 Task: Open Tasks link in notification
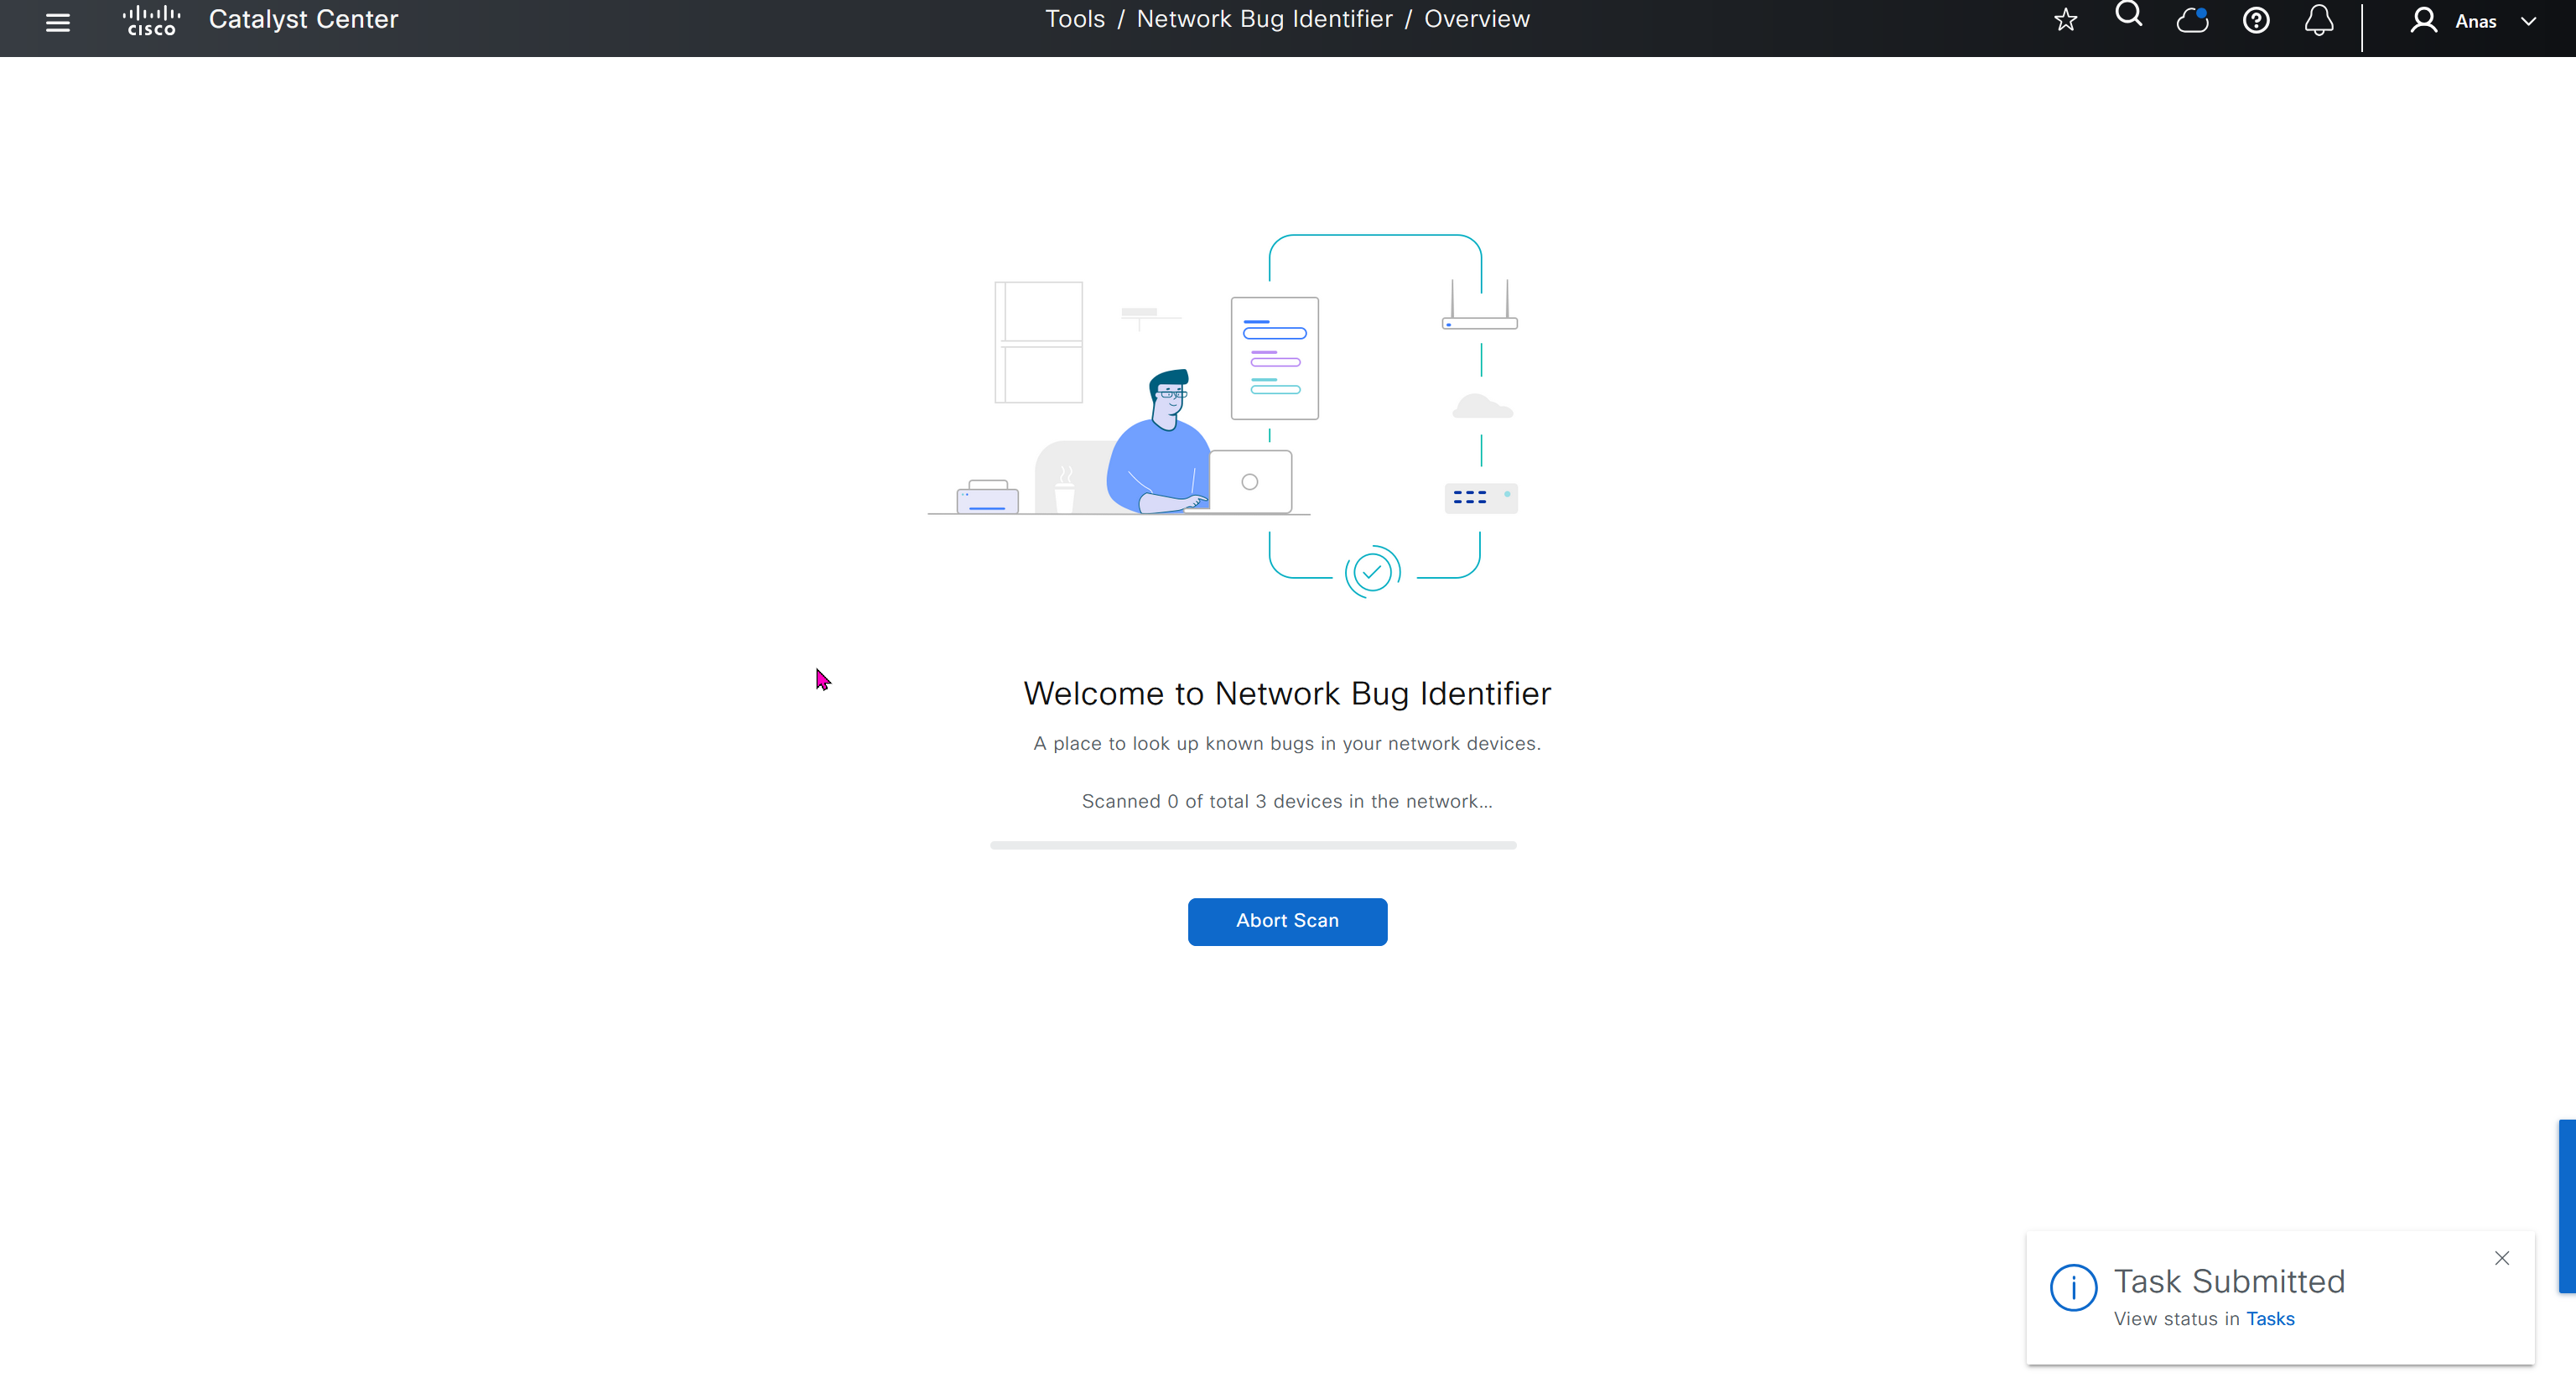(x=2270, y=1318)
